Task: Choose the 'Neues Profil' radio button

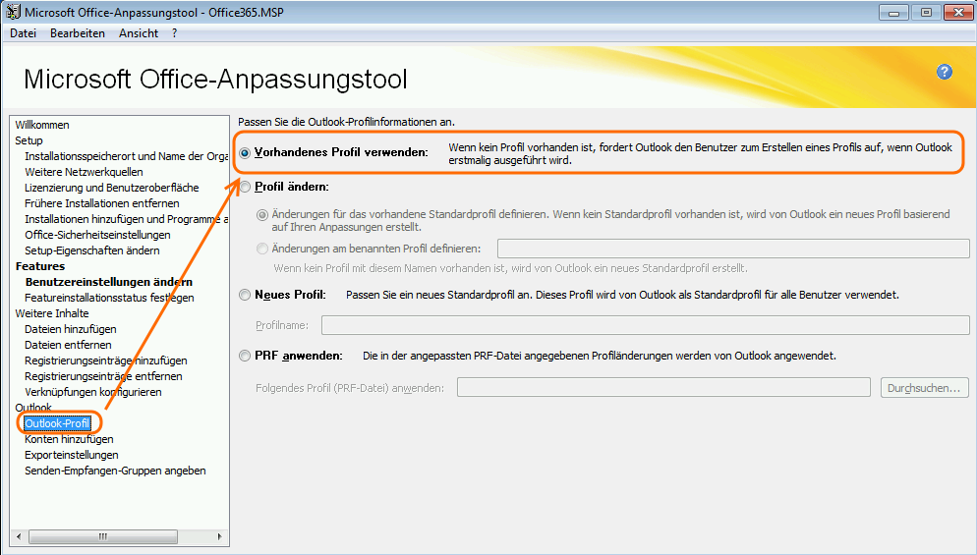Action: click(245, 295)
